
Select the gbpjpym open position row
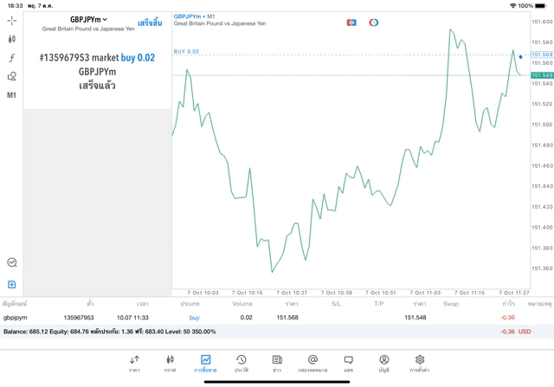(x=277, y=318)
